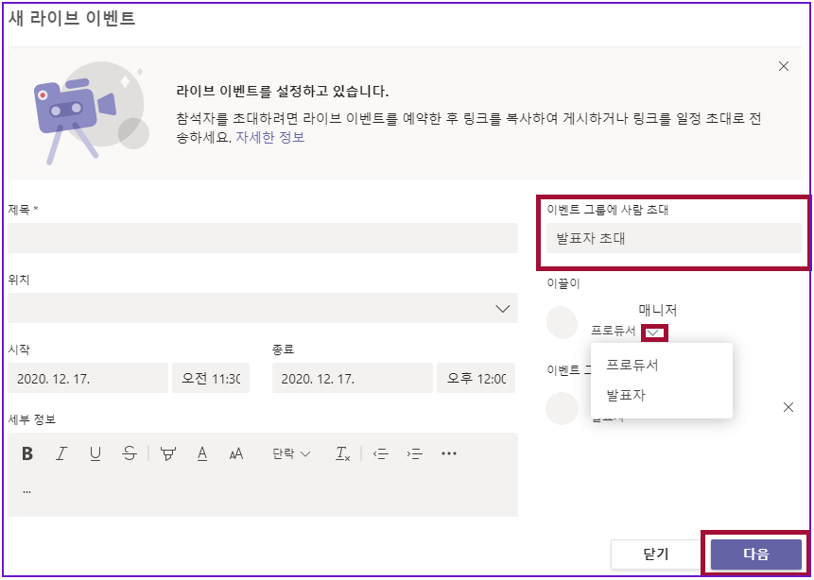The image size is (814, 580).
Task: Remove the invited event group member
Action: pyautogui.click(x=788, y=408)
